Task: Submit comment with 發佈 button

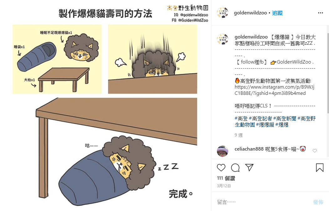Action: [x=318, y=202]
